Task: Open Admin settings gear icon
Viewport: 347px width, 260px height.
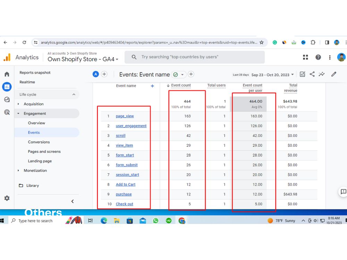Action: tap(7, 198)
